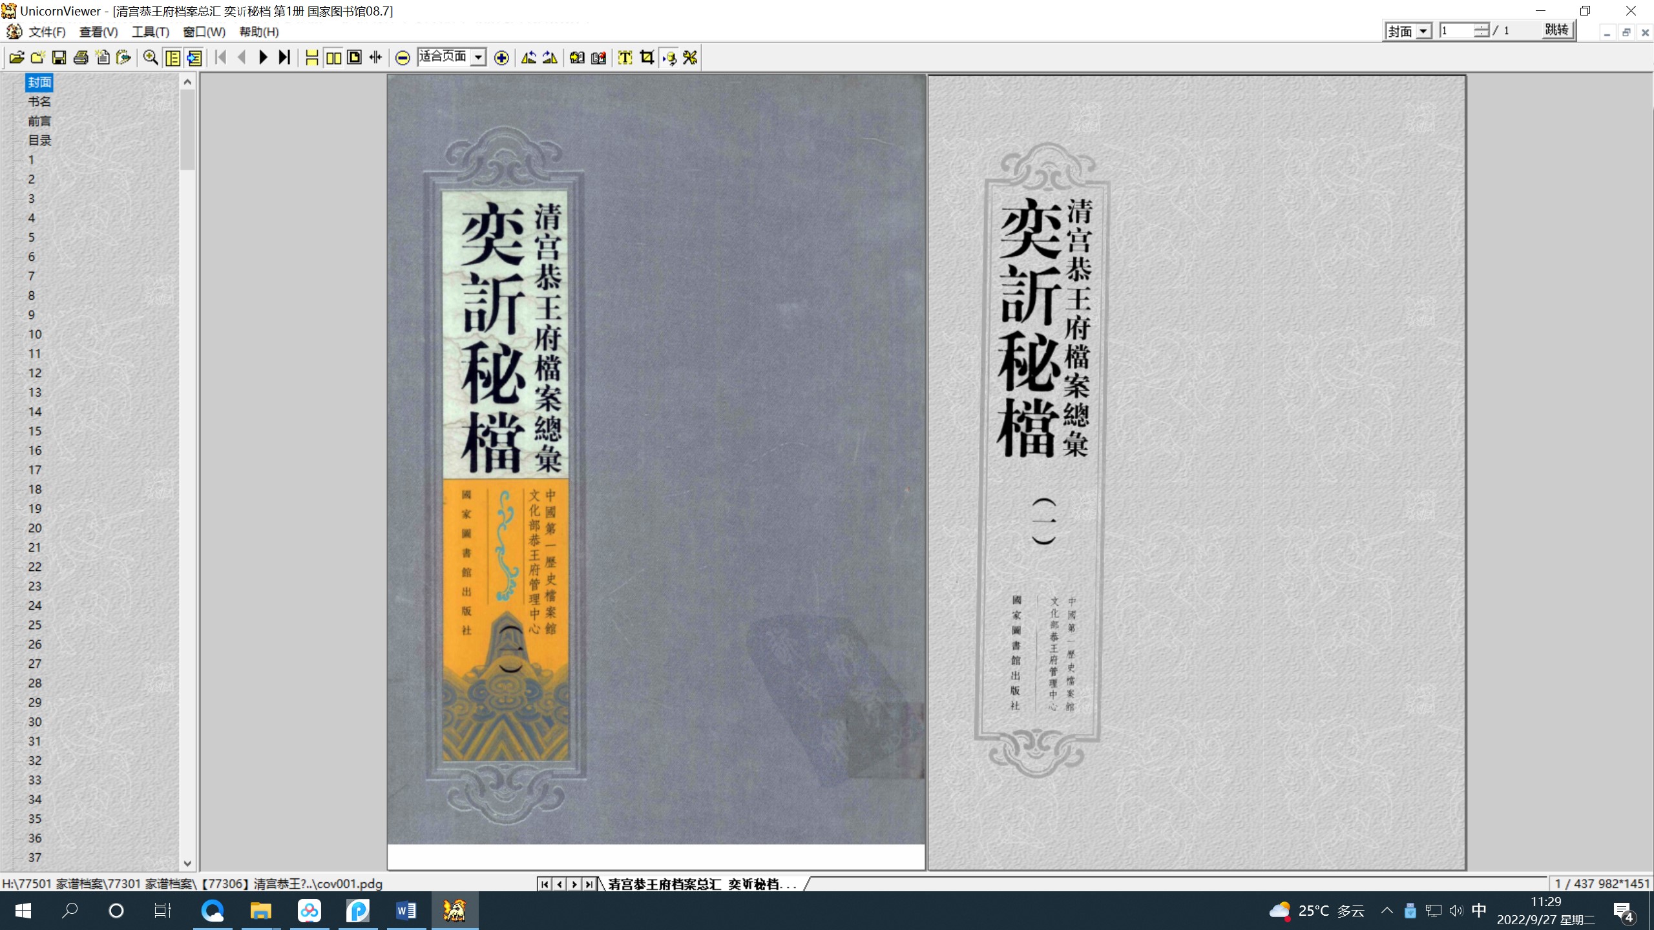The width and height of the screenshot is (1654, 930).
Task: Select the crop region tool
Action: coord(647,57)
